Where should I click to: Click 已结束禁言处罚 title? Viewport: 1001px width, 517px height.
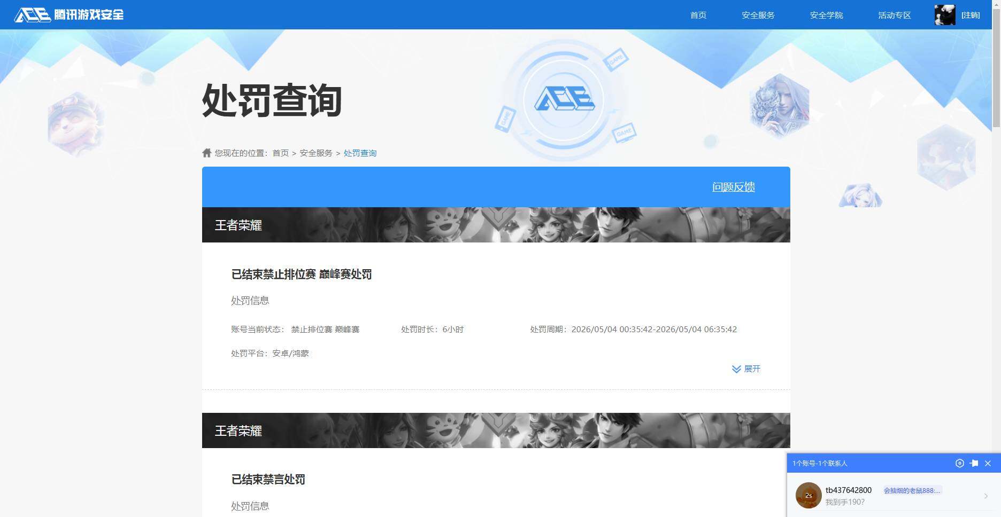pos(268,480)
